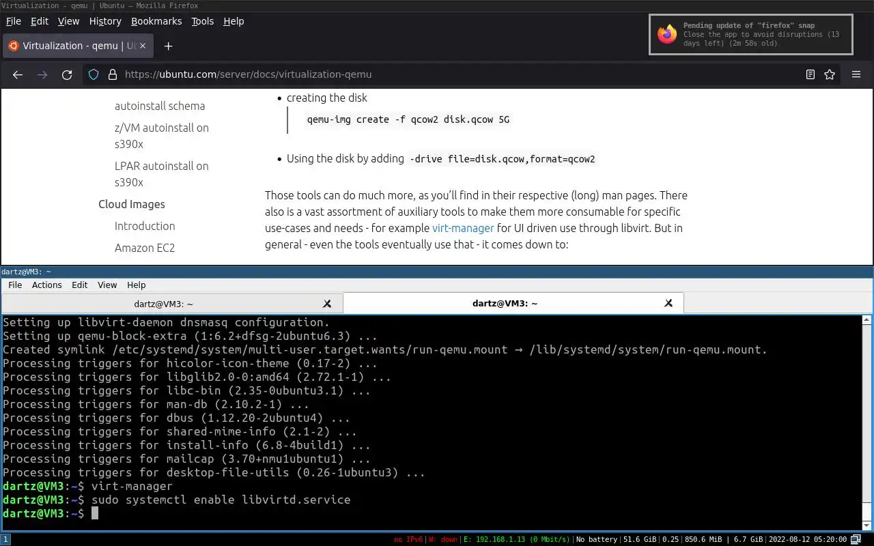Close the first dartz@VM3 terminal tab
This screenshot has width=874, height=546.
[x=327, y=303]
